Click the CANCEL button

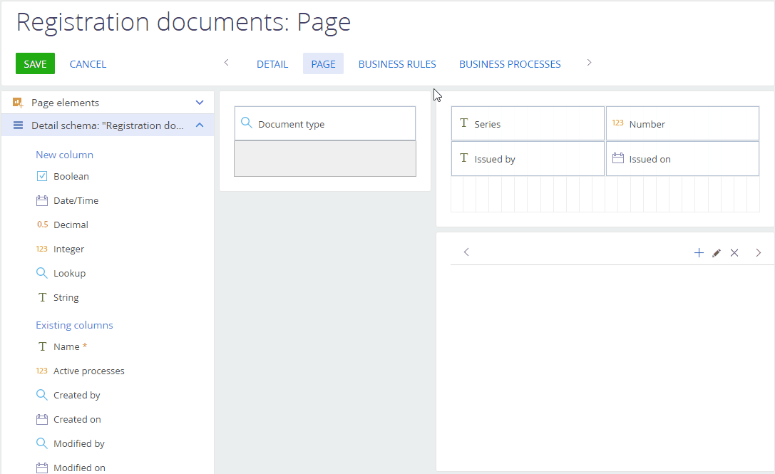tap(88, 63)
